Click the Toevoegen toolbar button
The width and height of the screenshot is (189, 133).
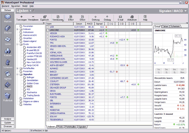pyautogui.click(x=21, y=18)
